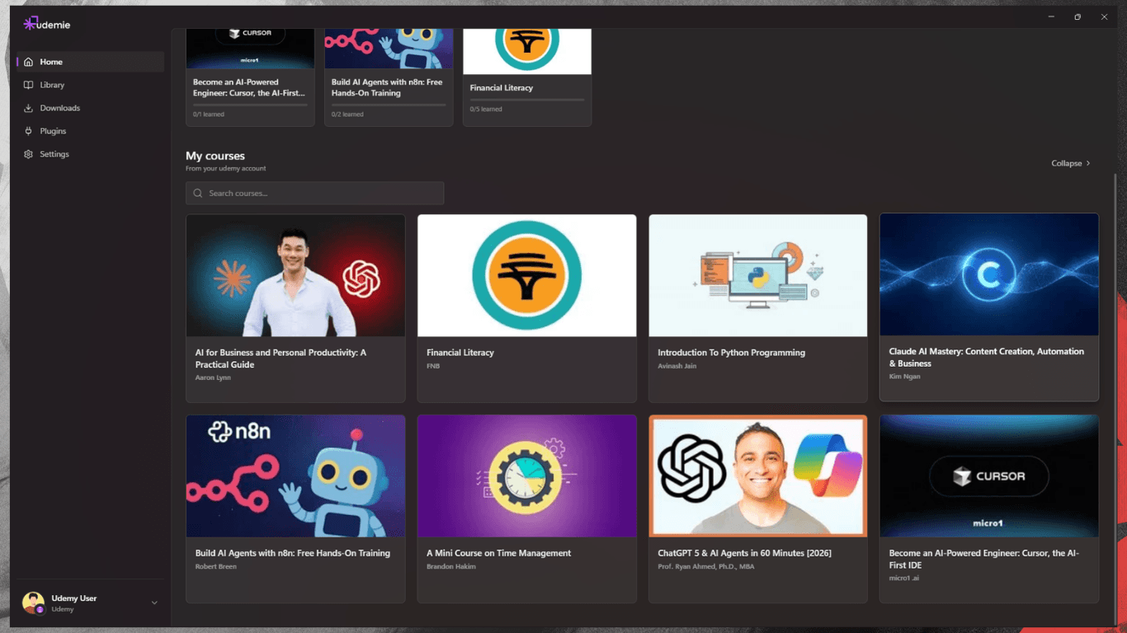The height and width of the screenshot is (633, 1127).
Task: Open recent Financial Literacy card at top
Action: pos(527,77)
